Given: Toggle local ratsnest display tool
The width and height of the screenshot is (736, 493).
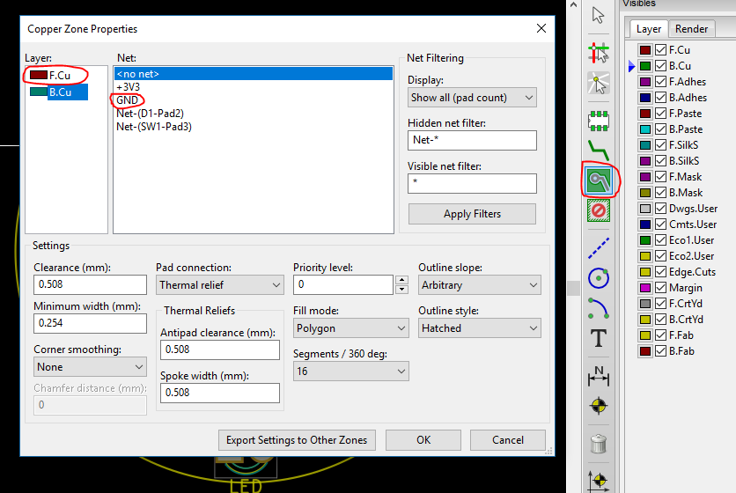Looking at the screenshot, I should 598,84.
